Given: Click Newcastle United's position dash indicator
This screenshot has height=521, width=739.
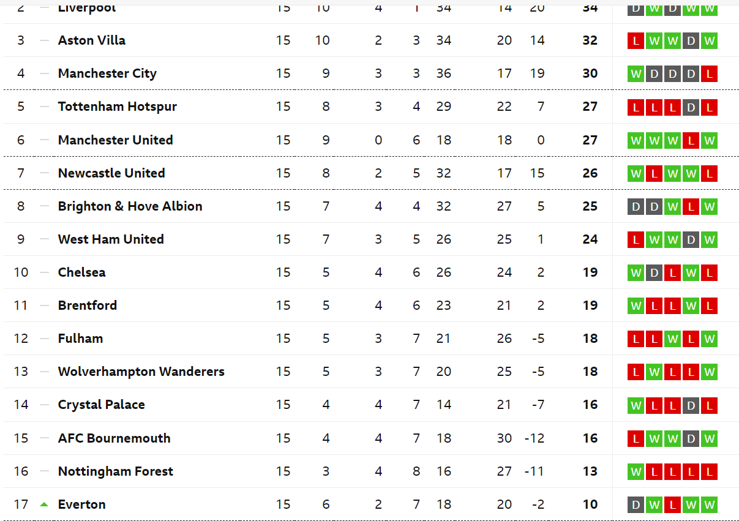Looking at the screenshot, I should (x=43, y=173).
